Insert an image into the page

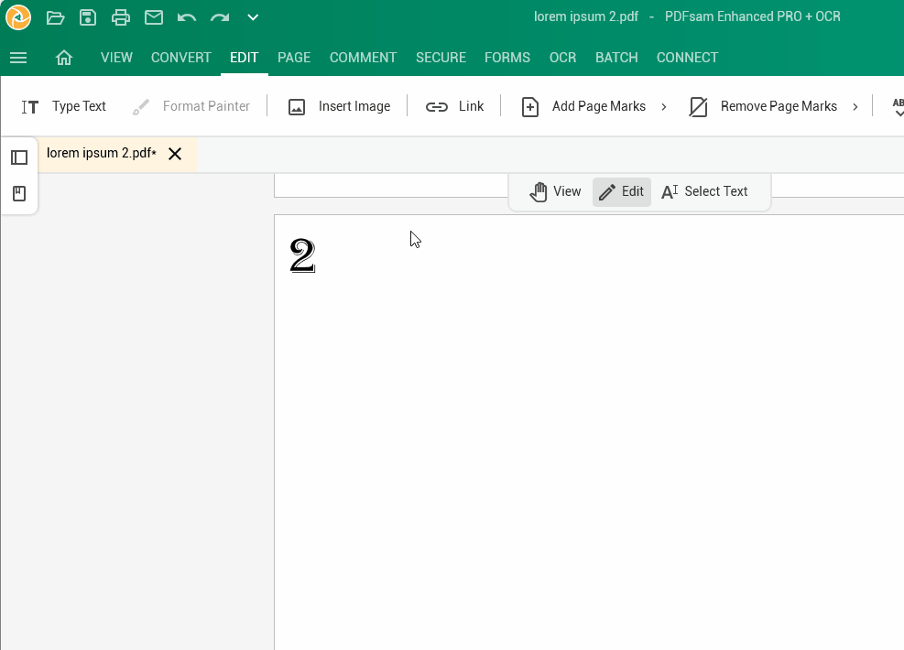tap(339, 106)
